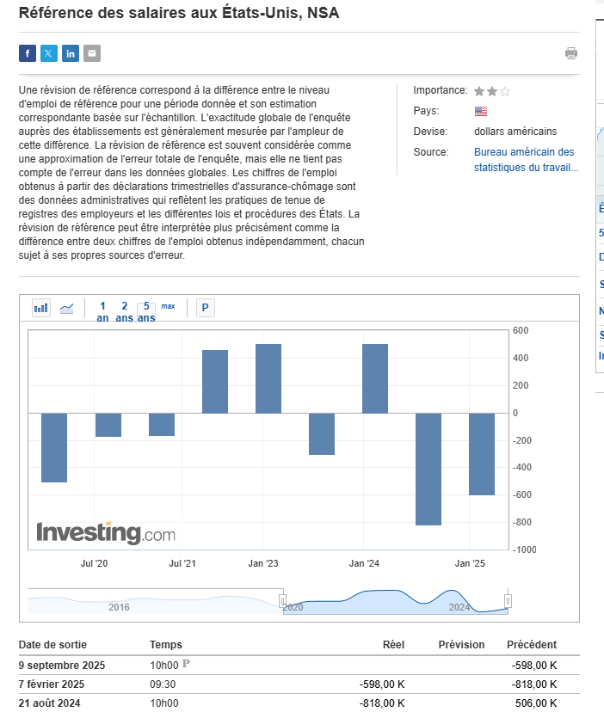Switch chart to bar view

pos(40,308)
